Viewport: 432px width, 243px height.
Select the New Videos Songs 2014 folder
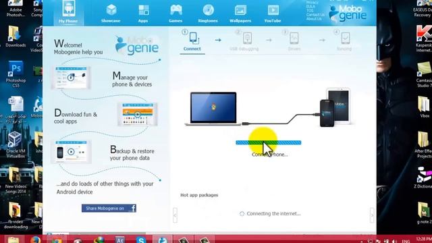(16, 180)
